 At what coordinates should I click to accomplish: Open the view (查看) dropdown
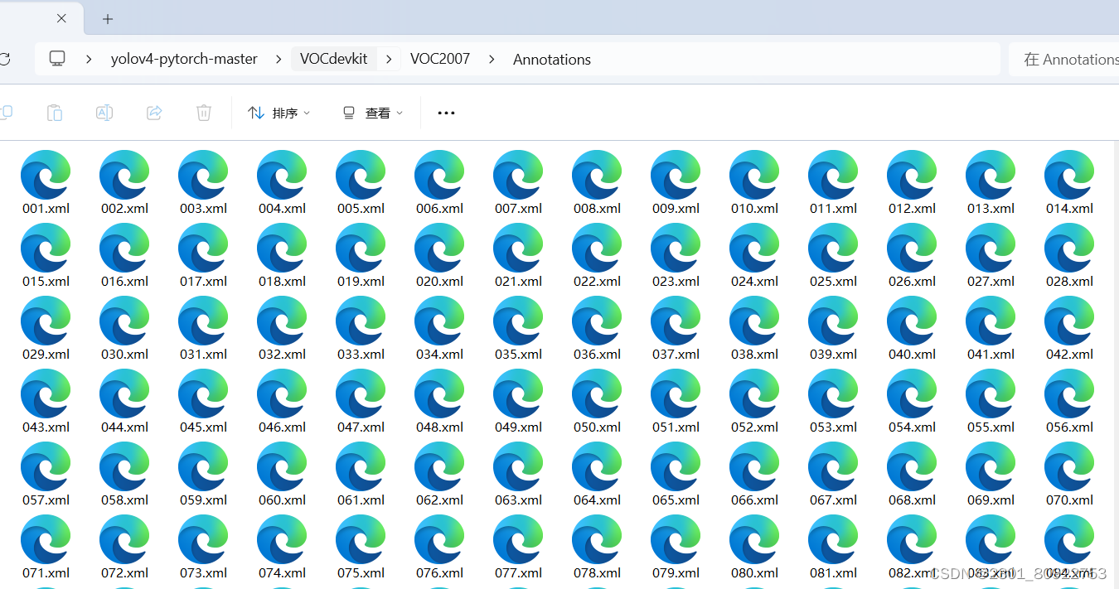(x=373, y=113)
